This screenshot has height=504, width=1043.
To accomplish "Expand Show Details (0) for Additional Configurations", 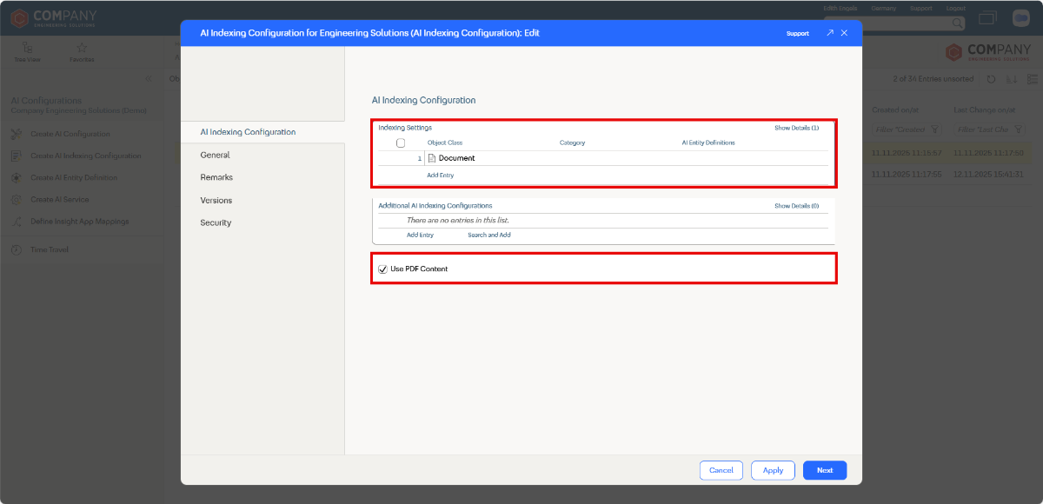I will [x=796, y=206].
